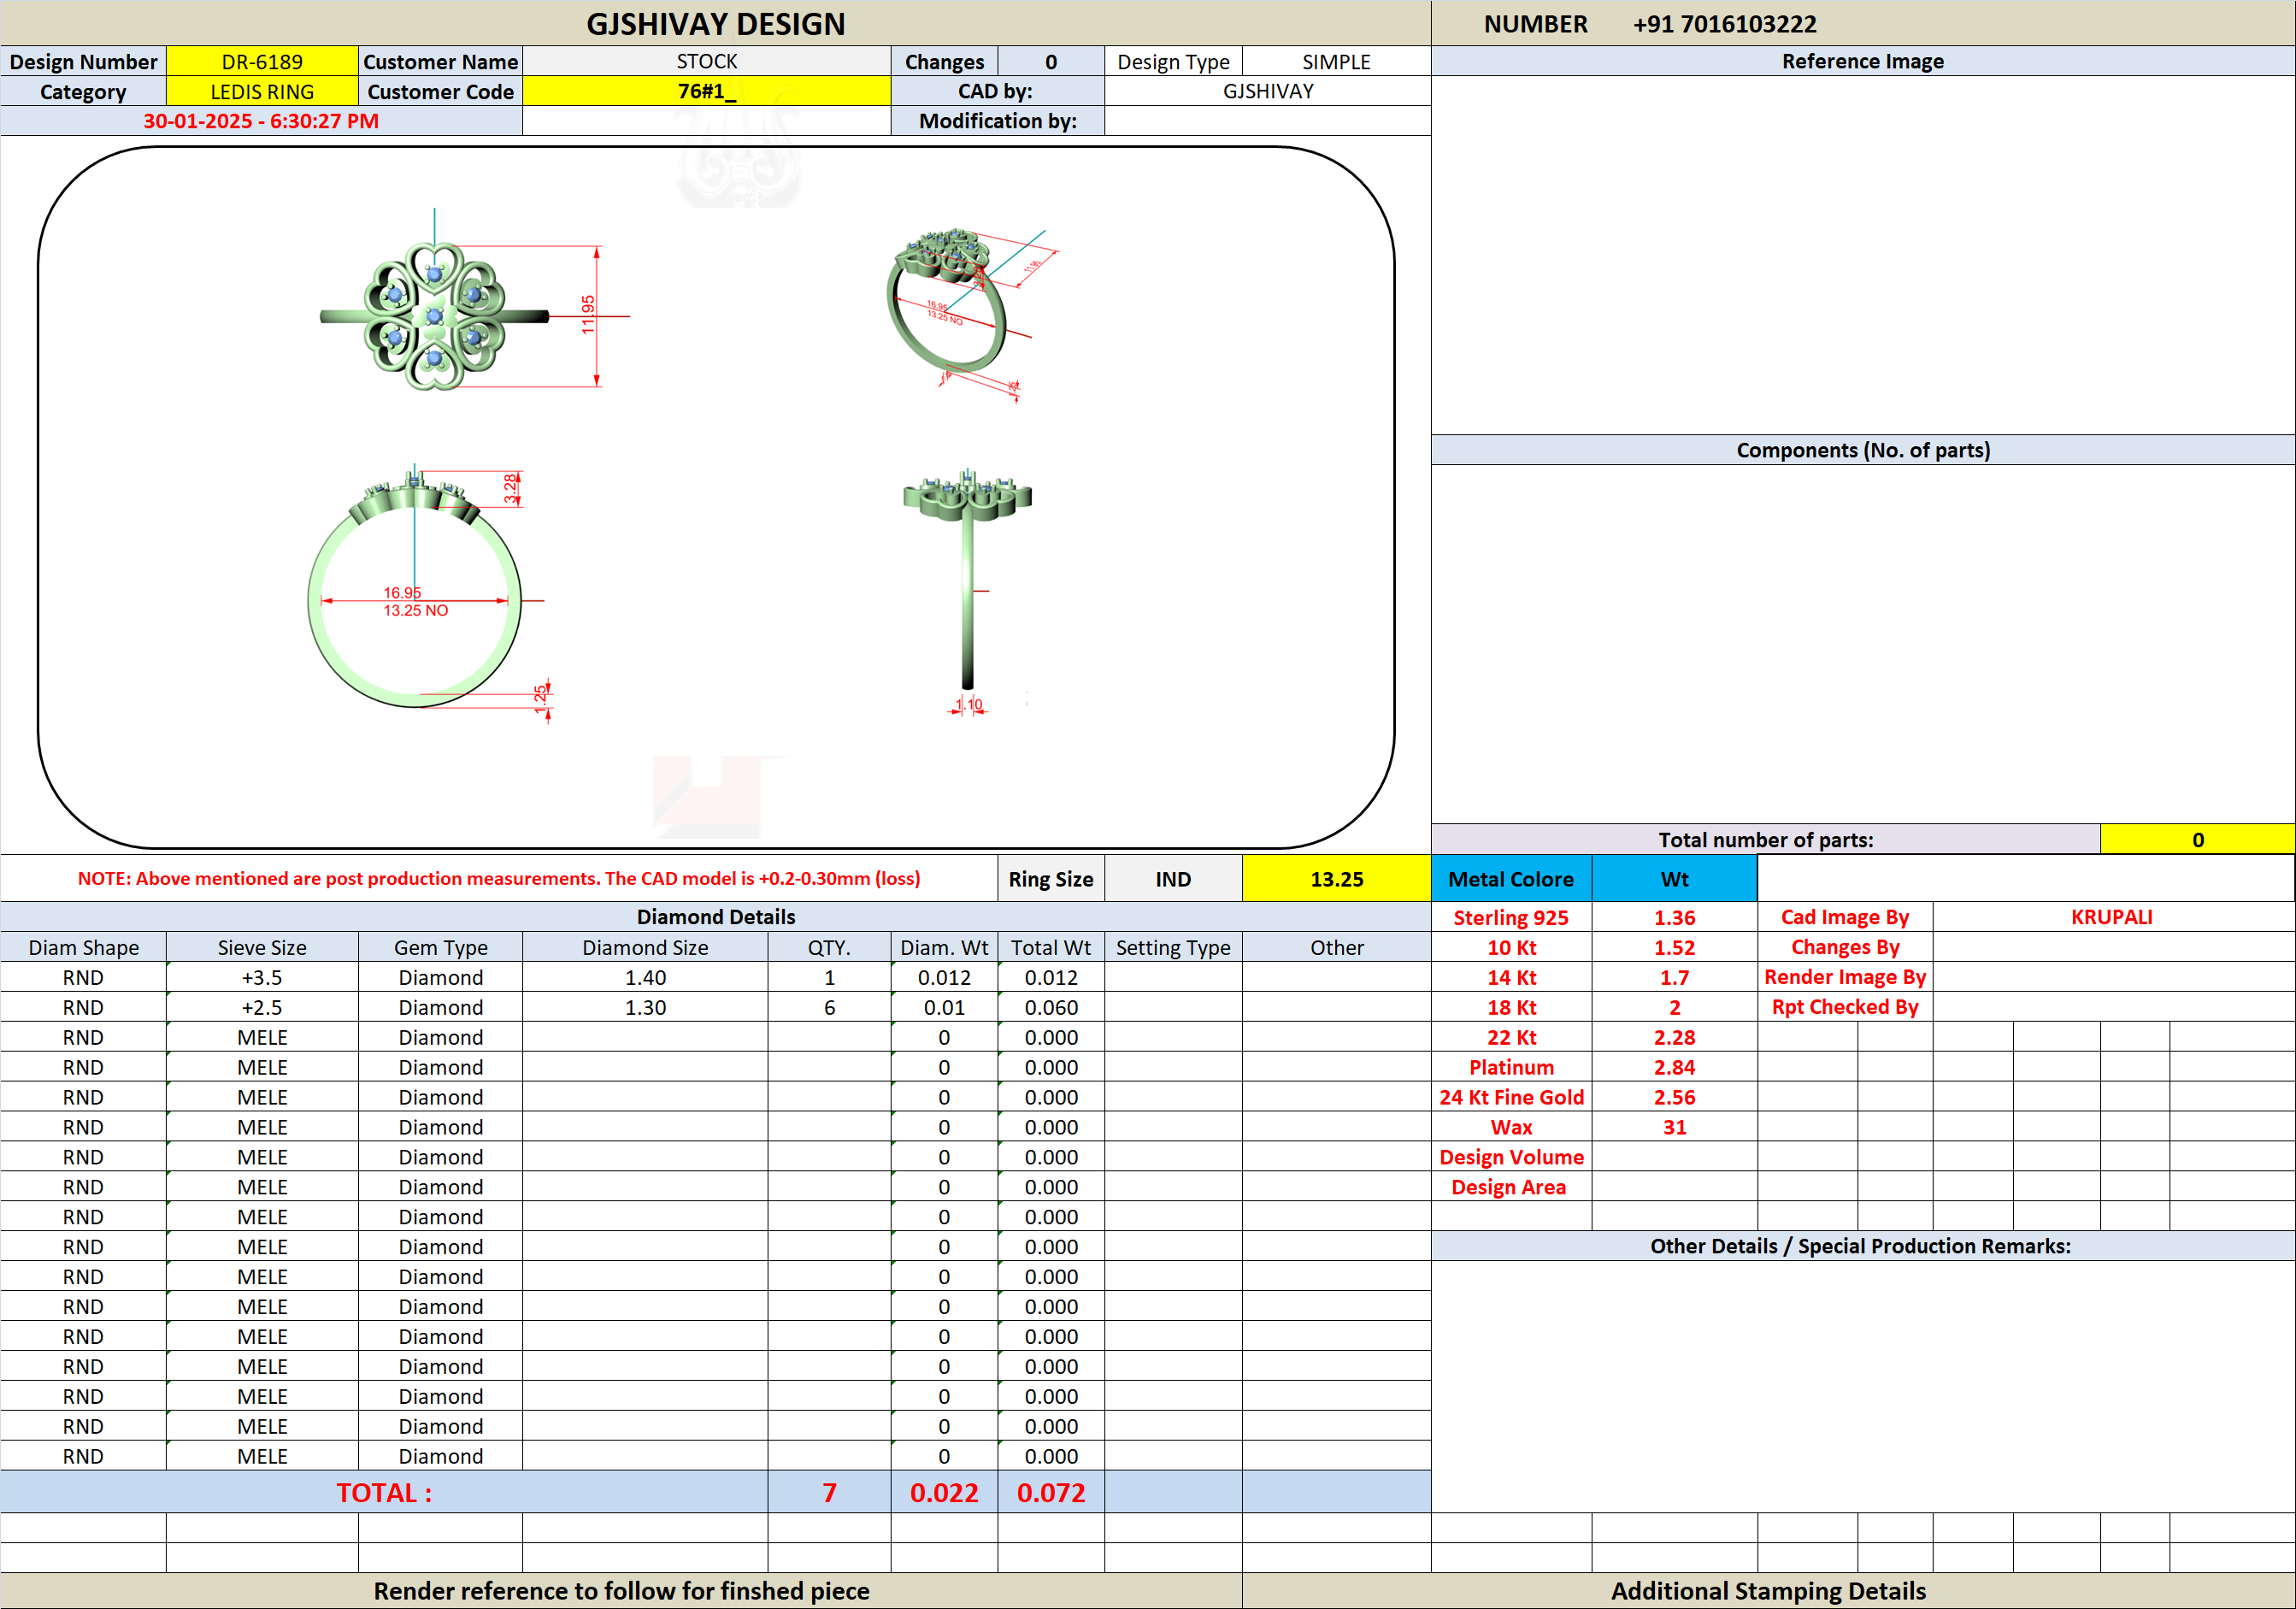
Task: Click the Components (No. of parts) header
Action: [x=1862, y=450]
